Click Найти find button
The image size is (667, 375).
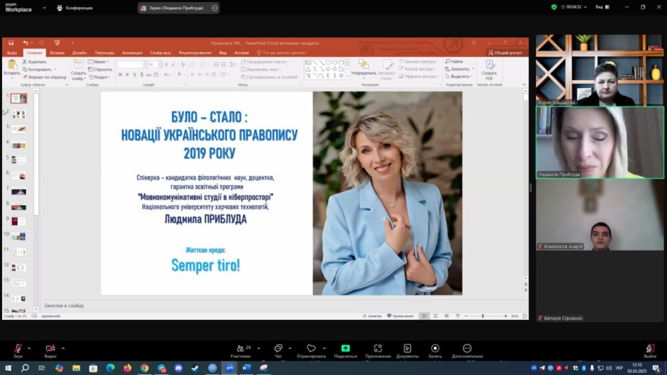(454, 61)
